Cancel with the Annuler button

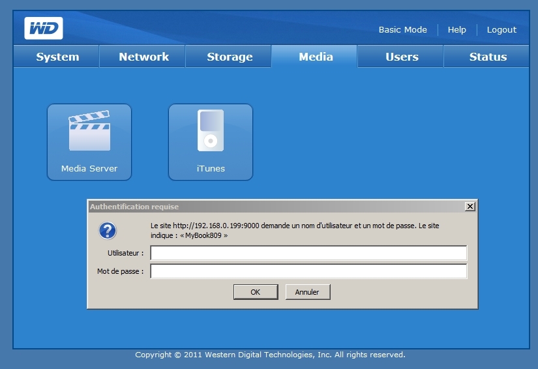point(308,292)
